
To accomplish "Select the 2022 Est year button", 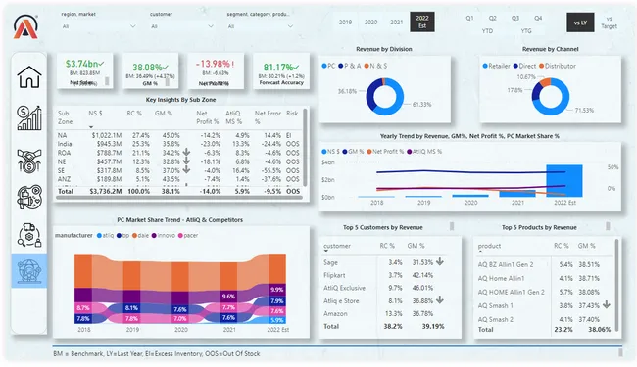I will pyautogui.click(x=422, y=22).
